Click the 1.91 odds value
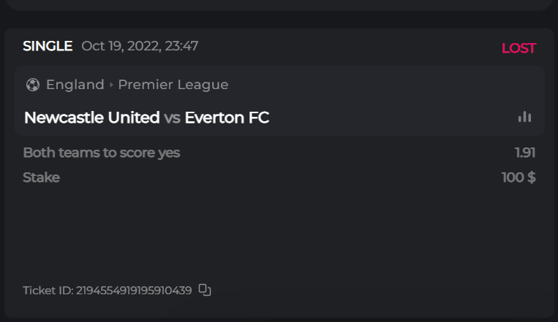Screen dimensions: 558x322 (524, 153)
